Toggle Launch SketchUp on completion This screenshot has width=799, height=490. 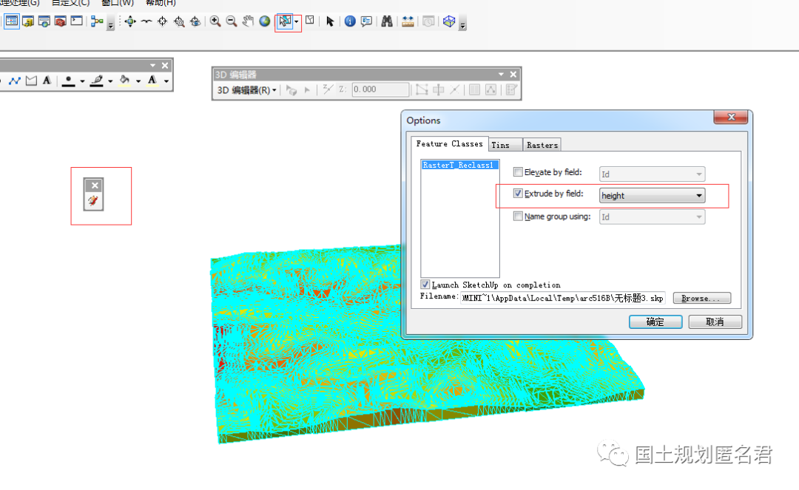425,285
